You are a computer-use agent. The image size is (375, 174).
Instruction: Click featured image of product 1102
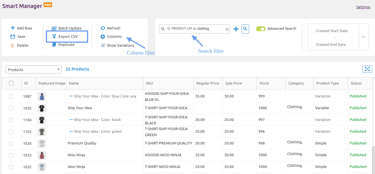tap(42, 132)
